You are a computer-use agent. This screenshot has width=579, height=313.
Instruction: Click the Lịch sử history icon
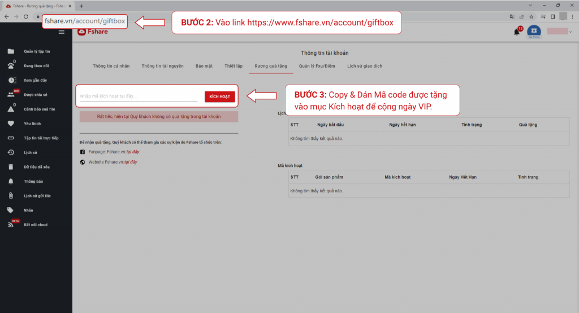[x=11, y=152]
